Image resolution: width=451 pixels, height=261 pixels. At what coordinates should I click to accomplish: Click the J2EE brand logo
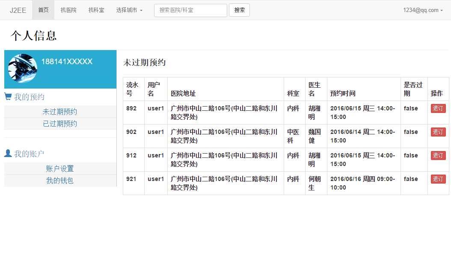click(x=18, y=10)
